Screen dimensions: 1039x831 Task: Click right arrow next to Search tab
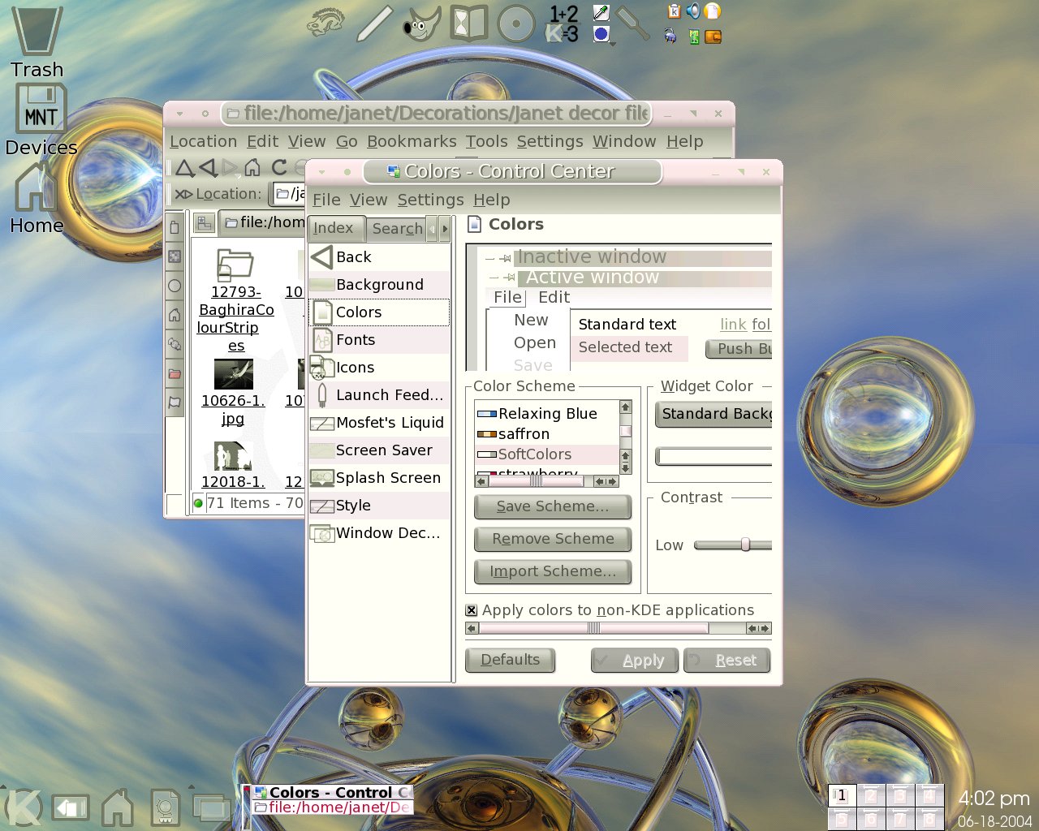point(445,229)
